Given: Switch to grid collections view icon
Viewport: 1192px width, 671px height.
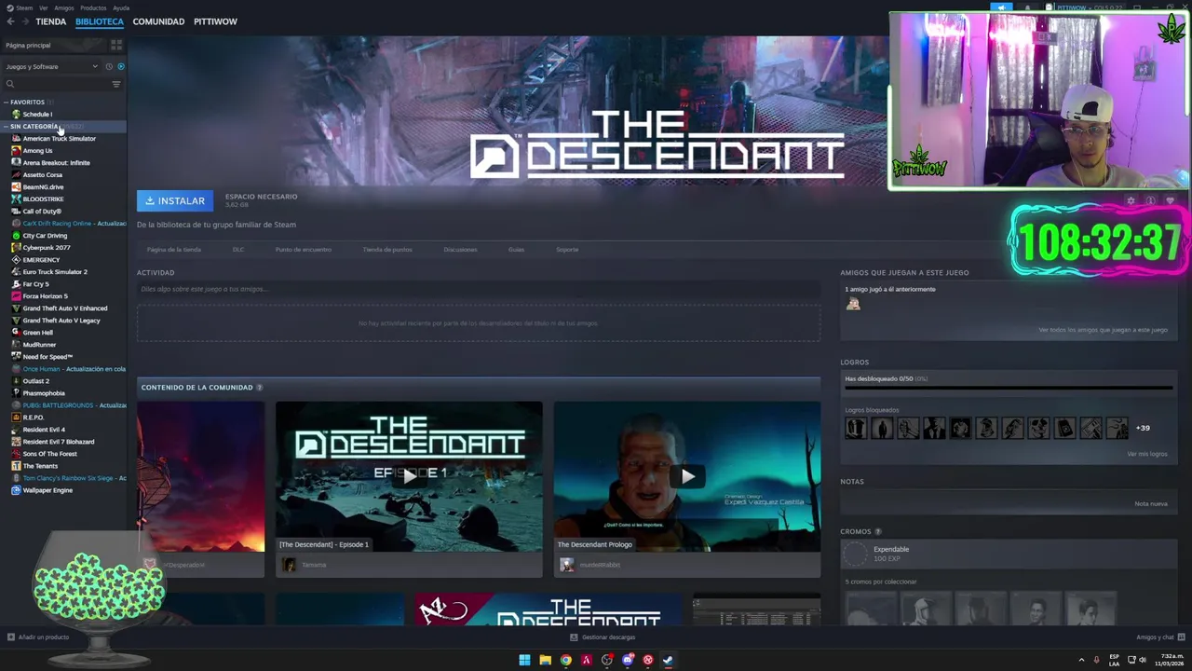Looking at the screenshot, I should click(x=116, y=44).
